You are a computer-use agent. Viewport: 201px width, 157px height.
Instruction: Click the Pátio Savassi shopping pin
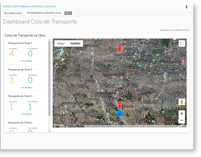165,74
